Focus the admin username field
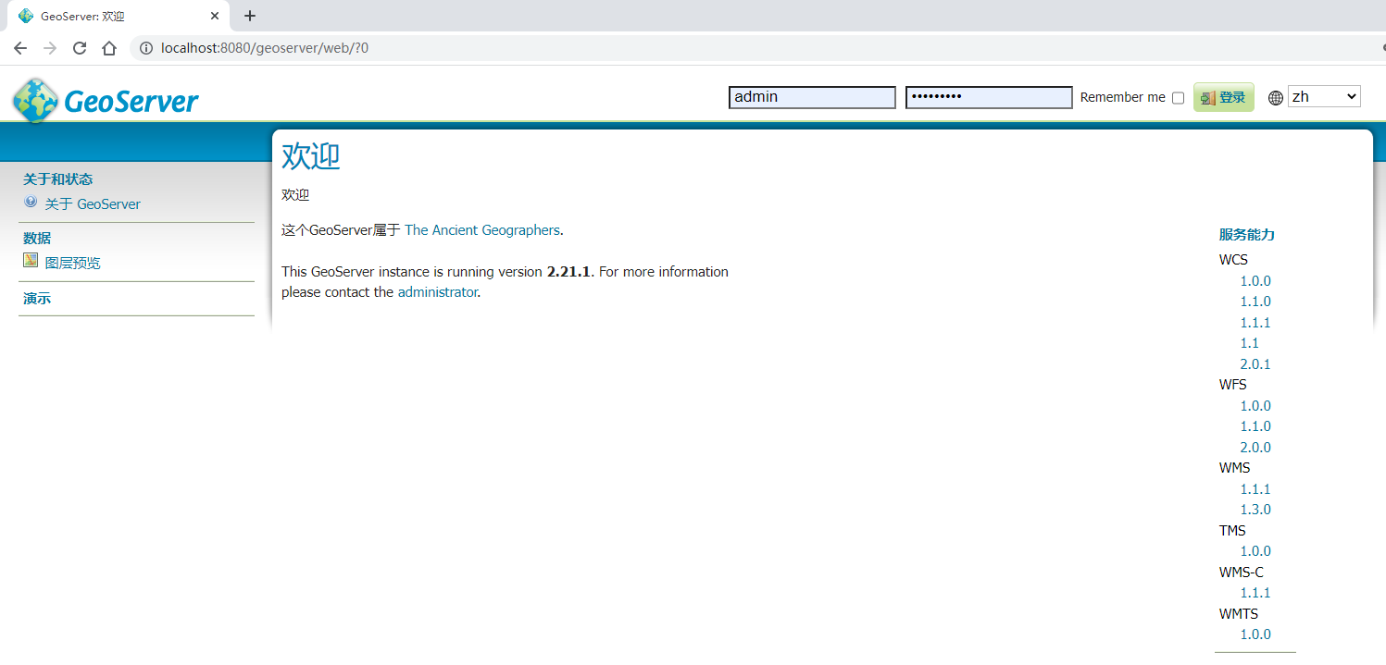The width and height of the screenshot is (1386, 665). click(x=812, y=97)
